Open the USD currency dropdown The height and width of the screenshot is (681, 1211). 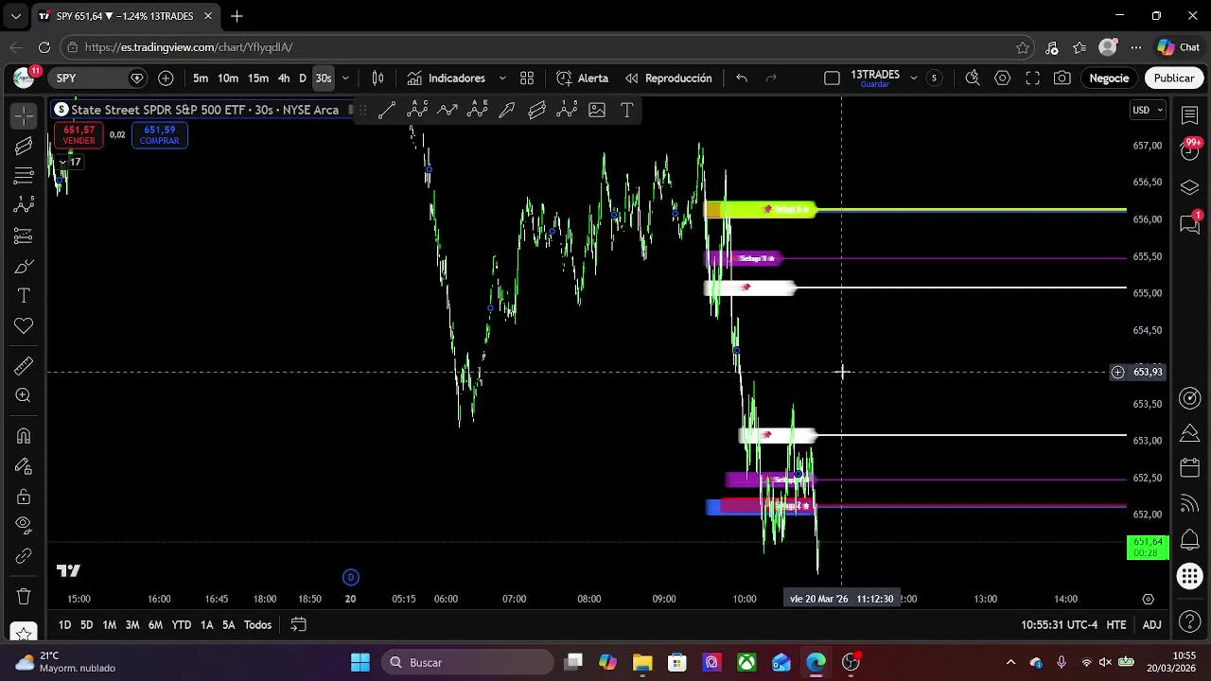1147,111
